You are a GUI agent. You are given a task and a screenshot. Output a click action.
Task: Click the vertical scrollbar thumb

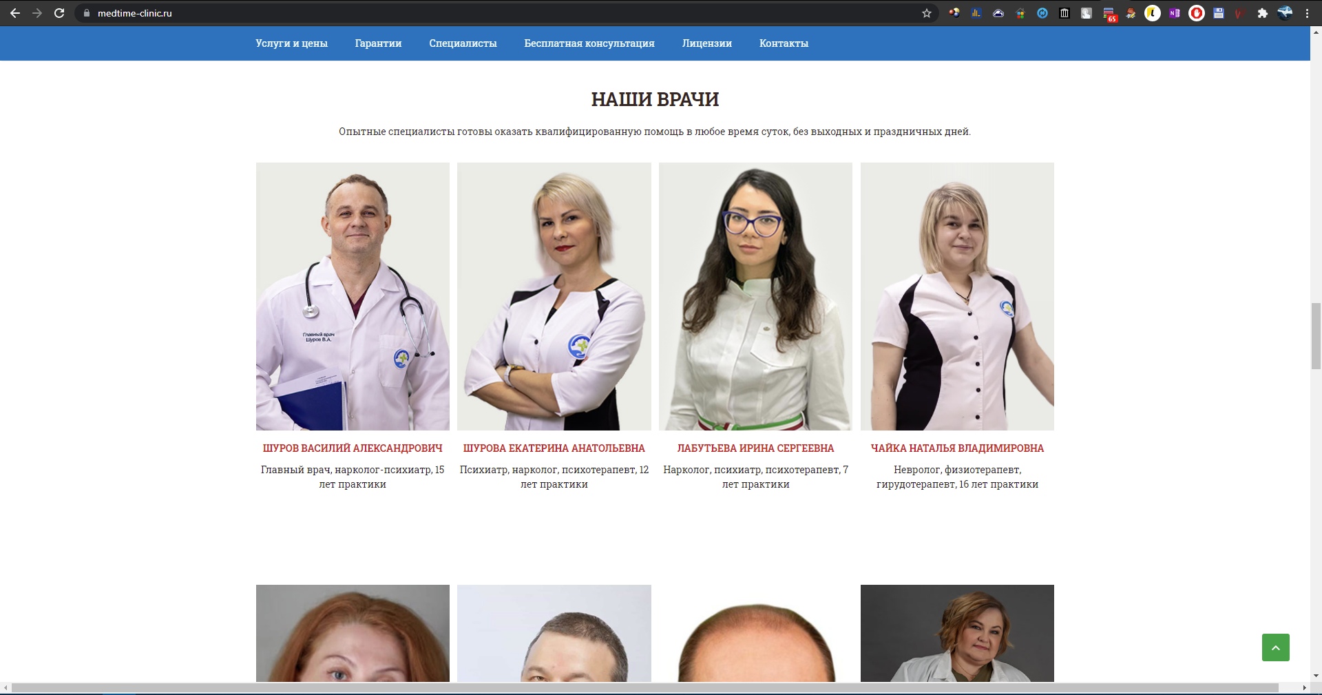click(1316, 336)
